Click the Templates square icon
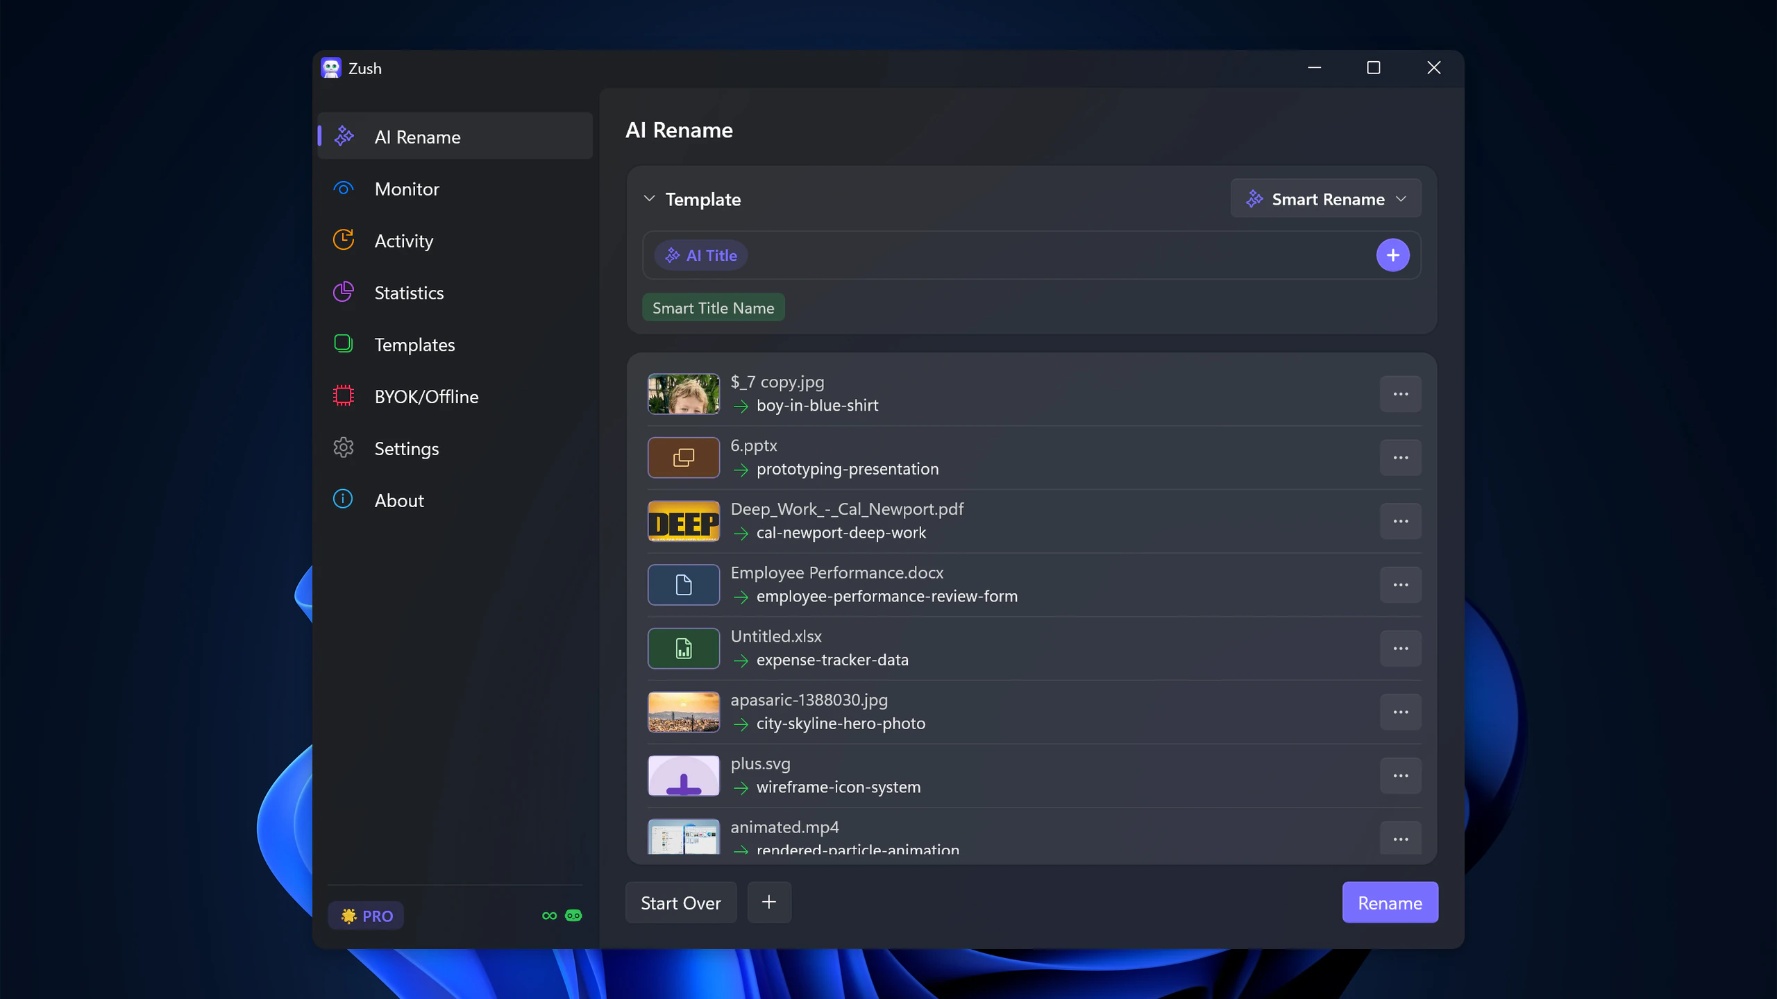The image size is (1777, 999). (344, 344)
